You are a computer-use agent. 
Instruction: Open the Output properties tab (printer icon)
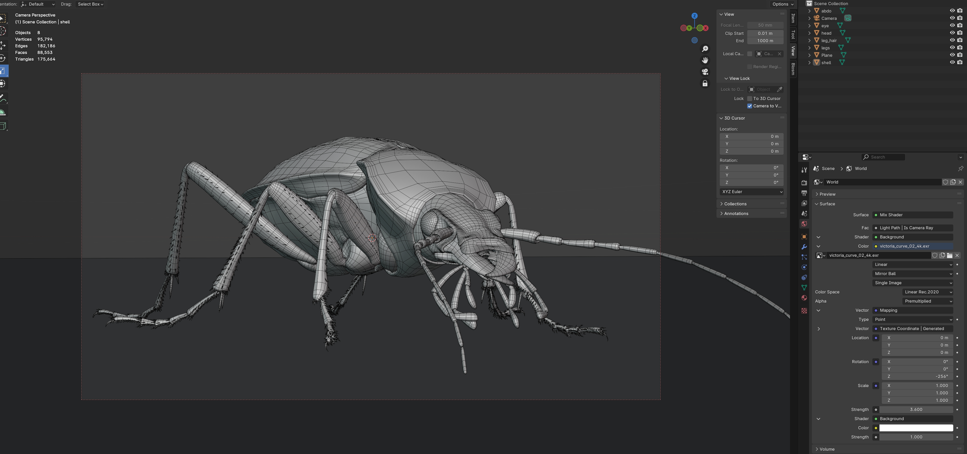804,193
